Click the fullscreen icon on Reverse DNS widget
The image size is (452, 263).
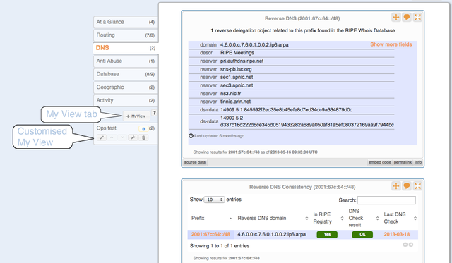(x=417, y=17)
